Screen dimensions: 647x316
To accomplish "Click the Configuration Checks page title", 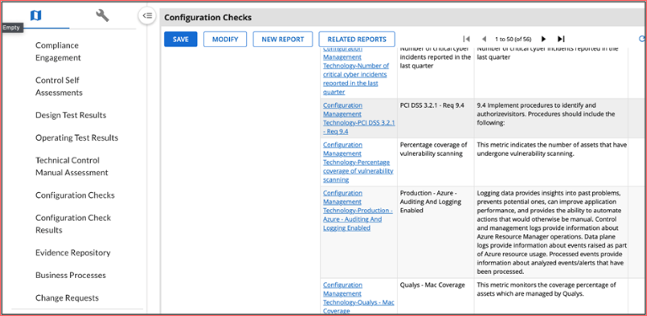I will coord(208,18).
